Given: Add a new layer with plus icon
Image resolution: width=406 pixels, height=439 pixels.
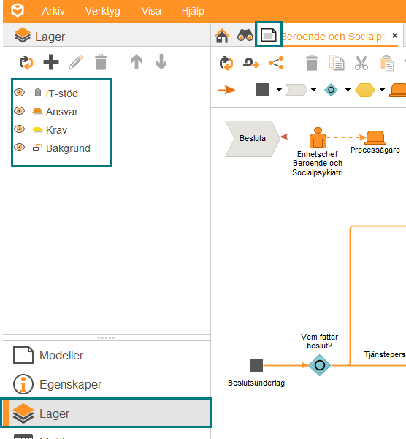Looking at the screenshot, I should tap(51, 62).
